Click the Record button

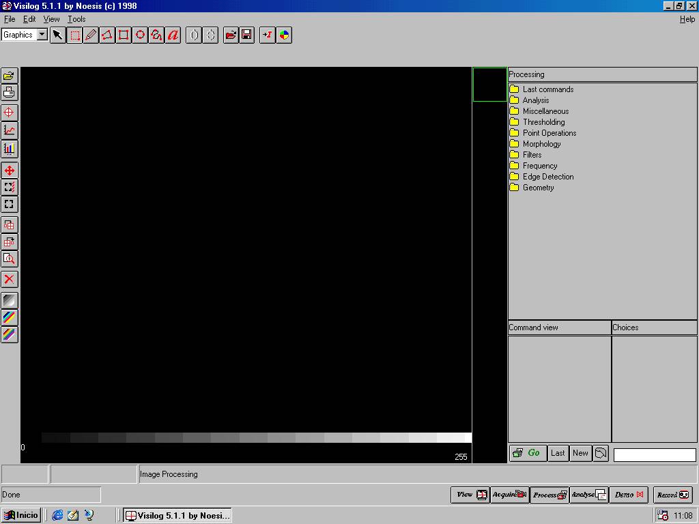672,495
